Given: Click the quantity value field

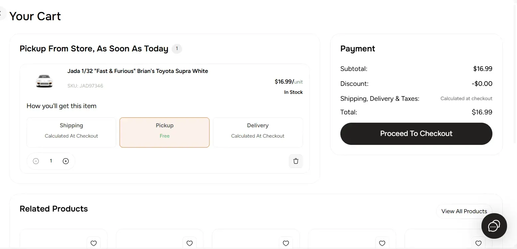Looking at the screenshot, I should pos(50,161).
